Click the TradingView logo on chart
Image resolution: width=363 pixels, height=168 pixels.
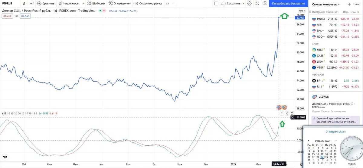[5, 157]
